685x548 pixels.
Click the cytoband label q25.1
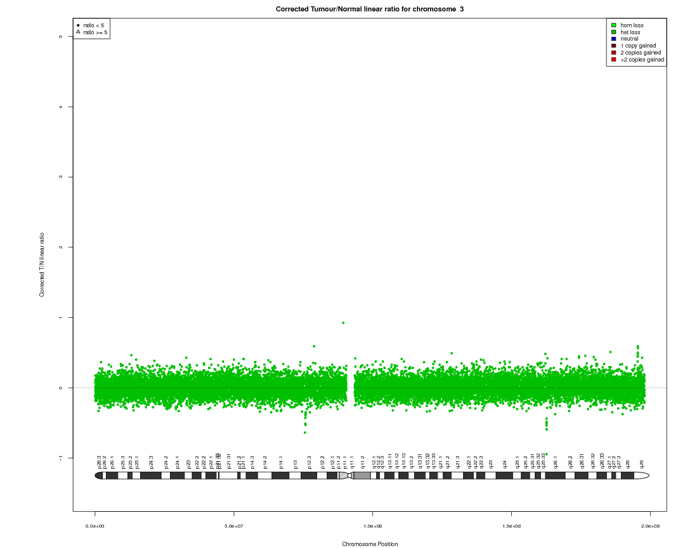pyautogui.click(x=518, y=462)
